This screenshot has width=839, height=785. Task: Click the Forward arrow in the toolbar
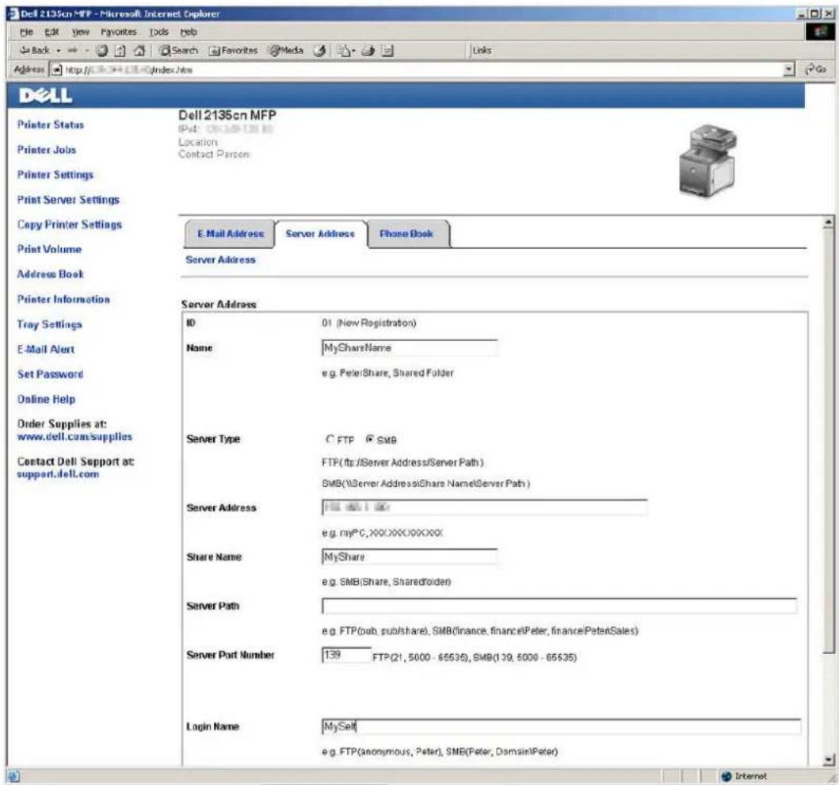pos(72,50)
